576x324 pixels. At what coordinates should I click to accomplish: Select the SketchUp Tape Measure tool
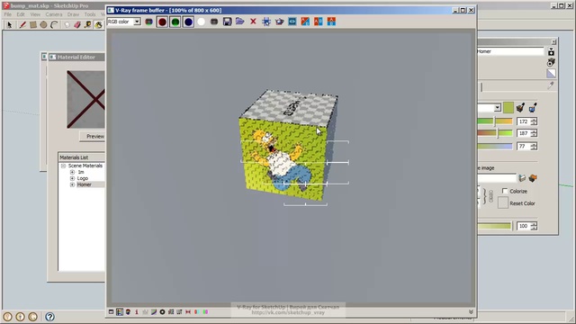pos(87,24)
